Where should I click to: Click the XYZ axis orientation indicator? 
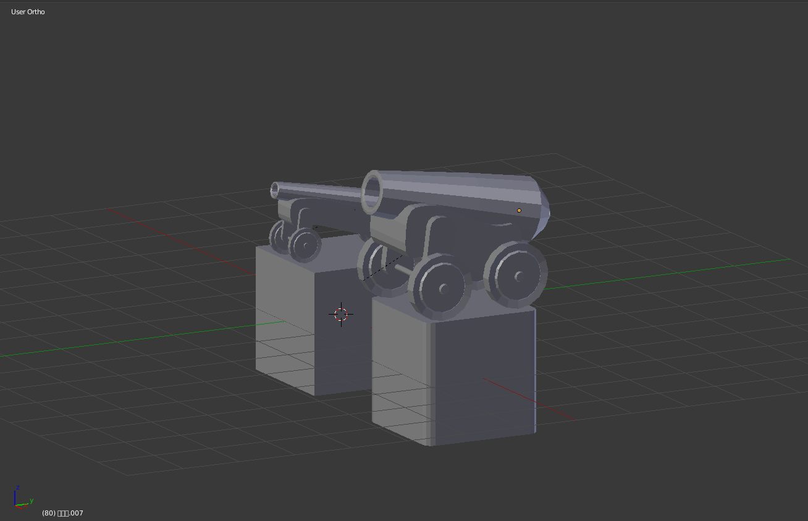(22, 498)
